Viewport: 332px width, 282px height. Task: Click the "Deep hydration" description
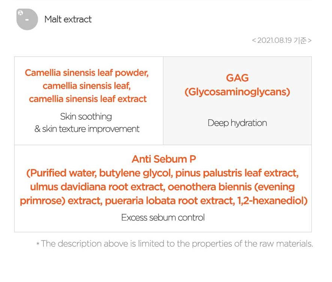[237, 123]
